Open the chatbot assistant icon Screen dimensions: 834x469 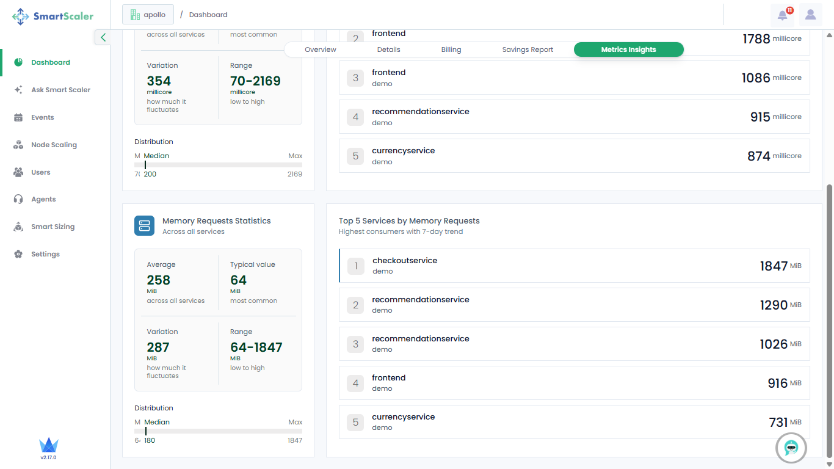(791, 448)
